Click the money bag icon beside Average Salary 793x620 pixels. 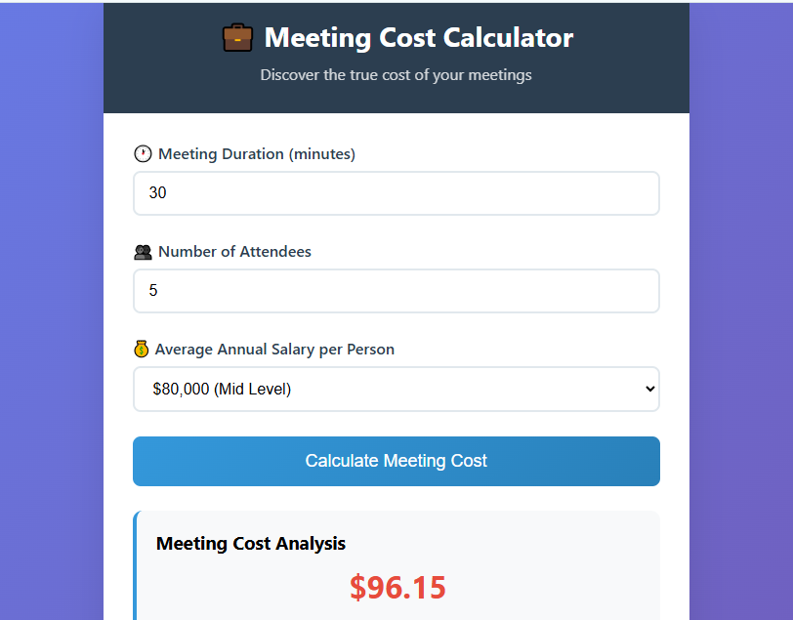click(143, 349)
